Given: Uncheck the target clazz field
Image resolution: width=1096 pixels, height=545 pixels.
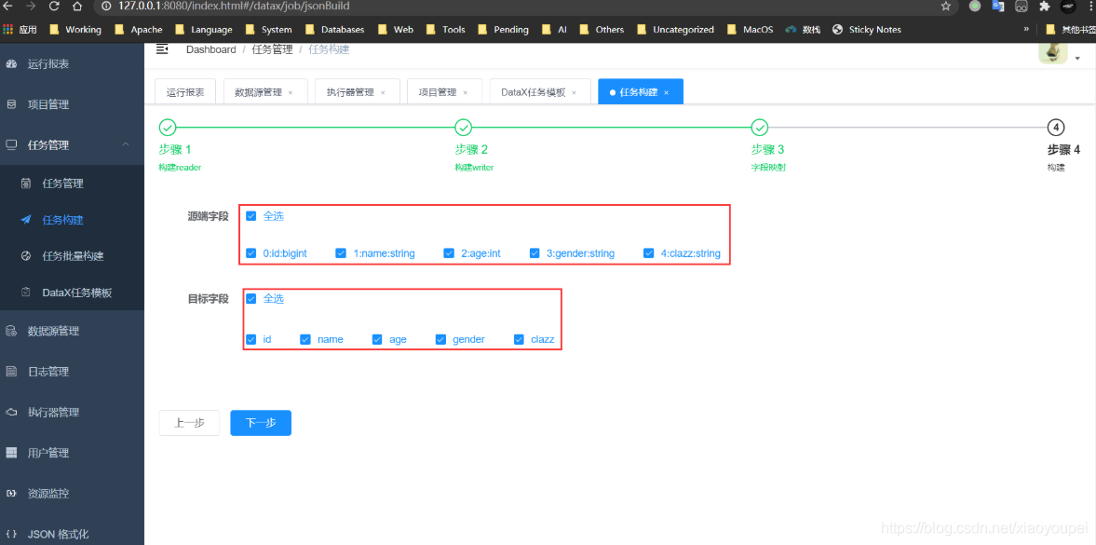Looking at the screenshot, I should click(x=519, y=339).
